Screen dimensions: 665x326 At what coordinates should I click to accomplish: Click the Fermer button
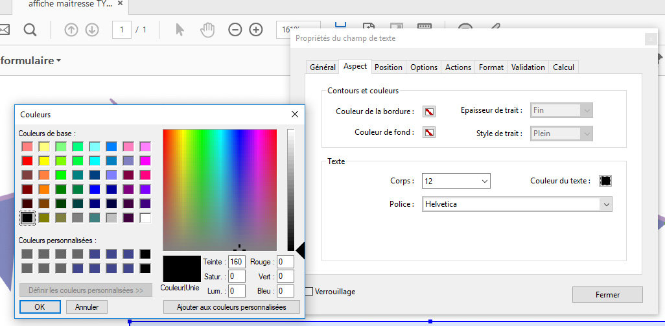[607, 294]
